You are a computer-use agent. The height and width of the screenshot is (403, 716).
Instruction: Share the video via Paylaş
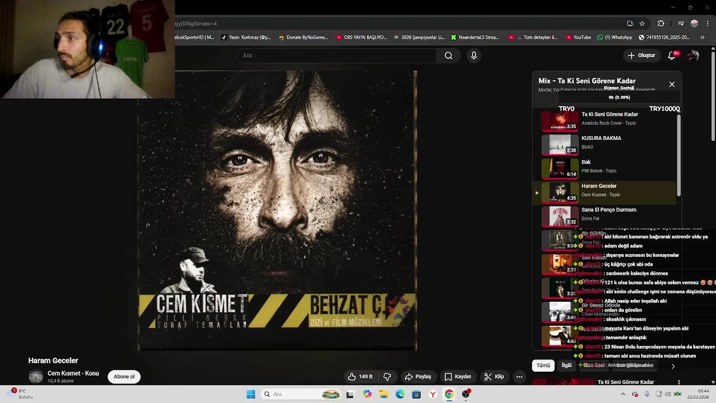(418, 377)
